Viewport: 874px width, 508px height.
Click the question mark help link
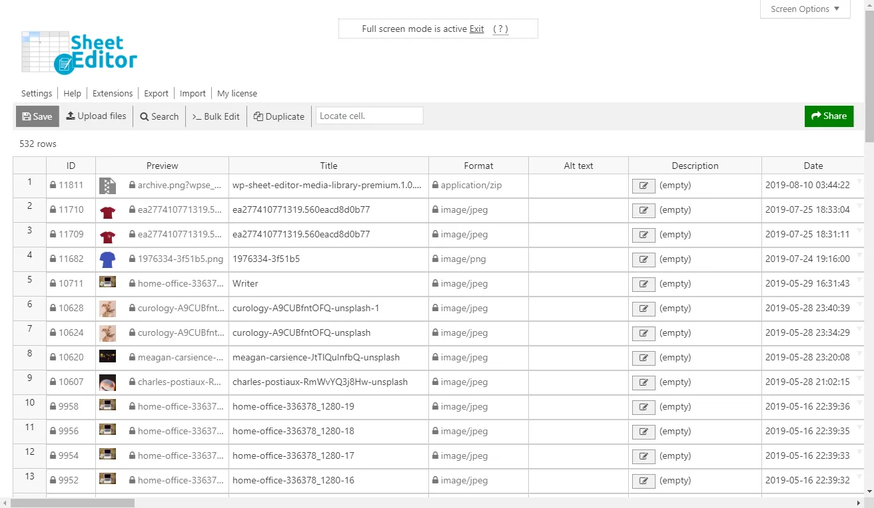[500, 29]
